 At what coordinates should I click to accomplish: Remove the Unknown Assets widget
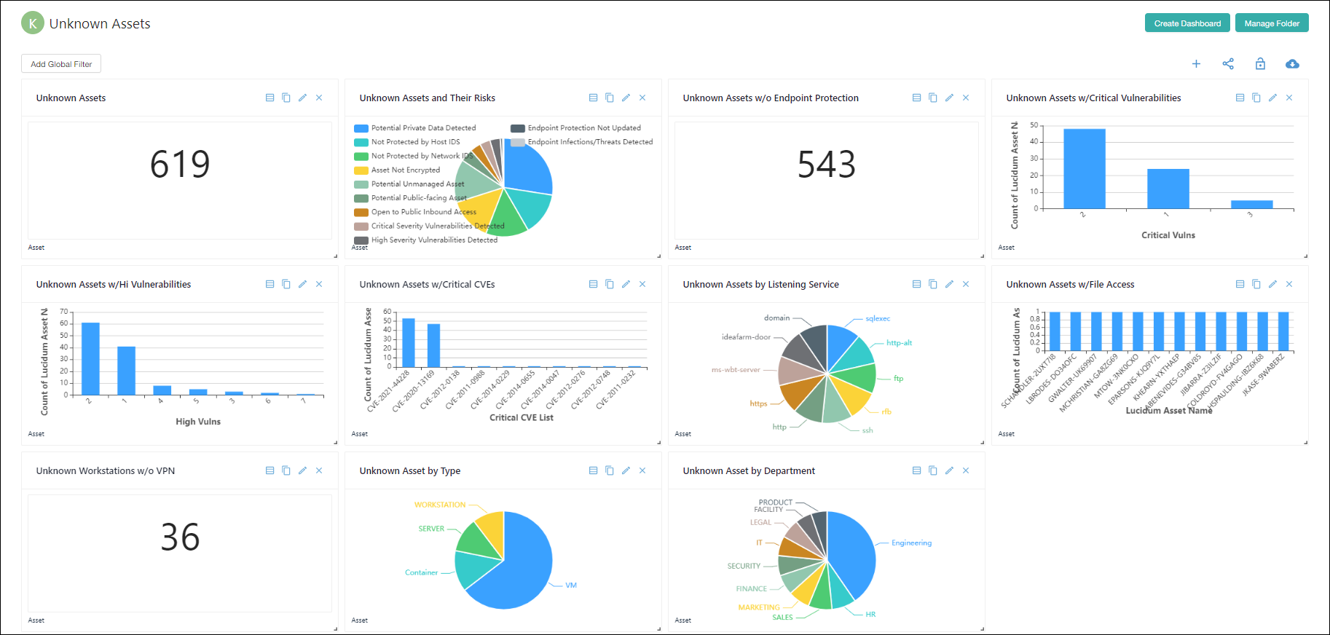tap(319, 98)
